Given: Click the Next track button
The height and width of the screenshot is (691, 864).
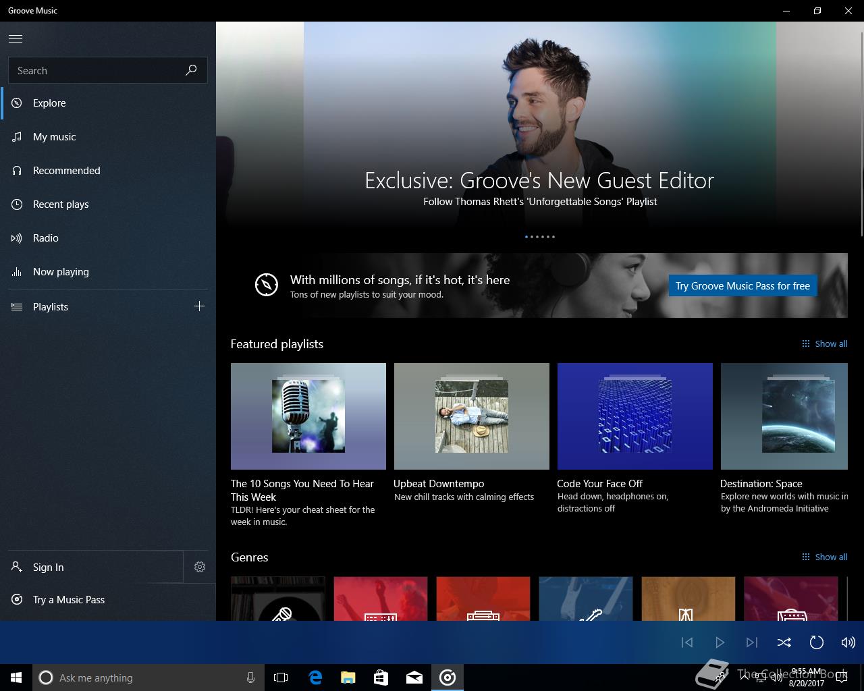Looking at the screenshot, I should click(752, 642).
